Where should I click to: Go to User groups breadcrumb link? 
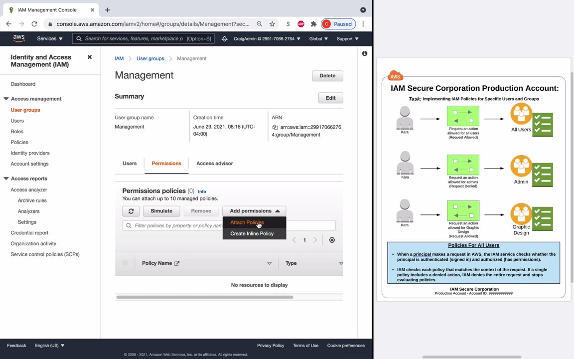150,59
